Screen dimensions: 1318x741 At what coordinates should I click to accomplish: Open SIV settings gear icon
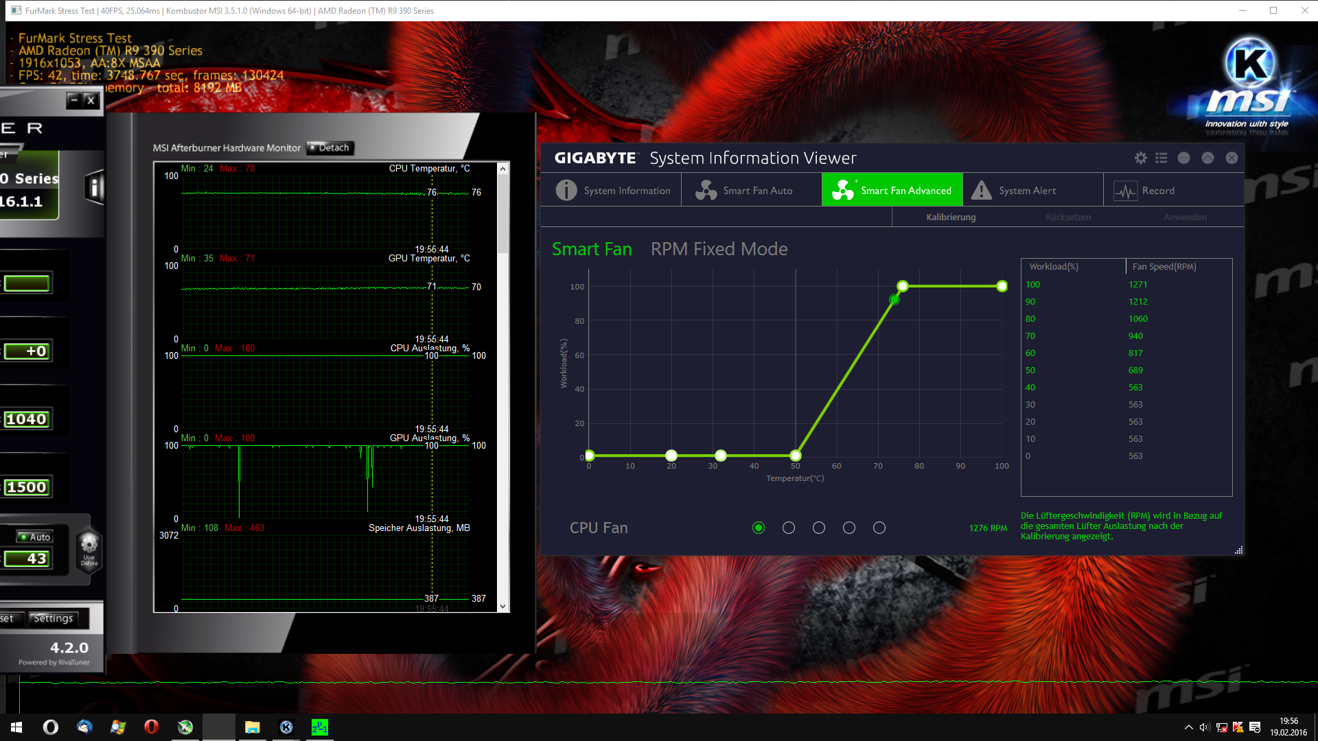(x=1140, y=158)
